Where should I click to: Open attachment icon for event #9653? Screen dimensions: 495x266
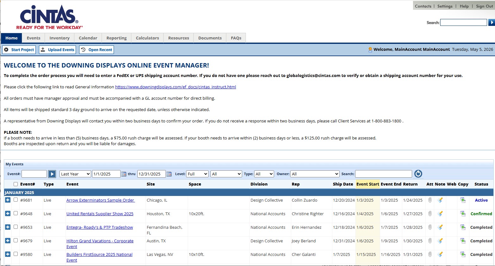[430, 227]
